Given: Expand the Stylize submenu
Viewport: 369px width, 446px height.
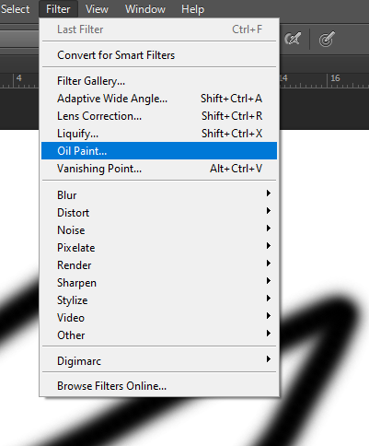Looking at the screenshot, I should pos(159,300).
